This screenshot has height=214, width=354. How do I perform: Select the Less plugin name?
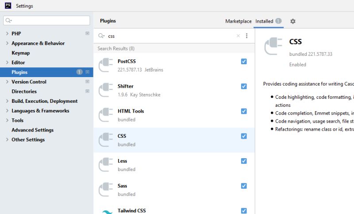point(123,161)
